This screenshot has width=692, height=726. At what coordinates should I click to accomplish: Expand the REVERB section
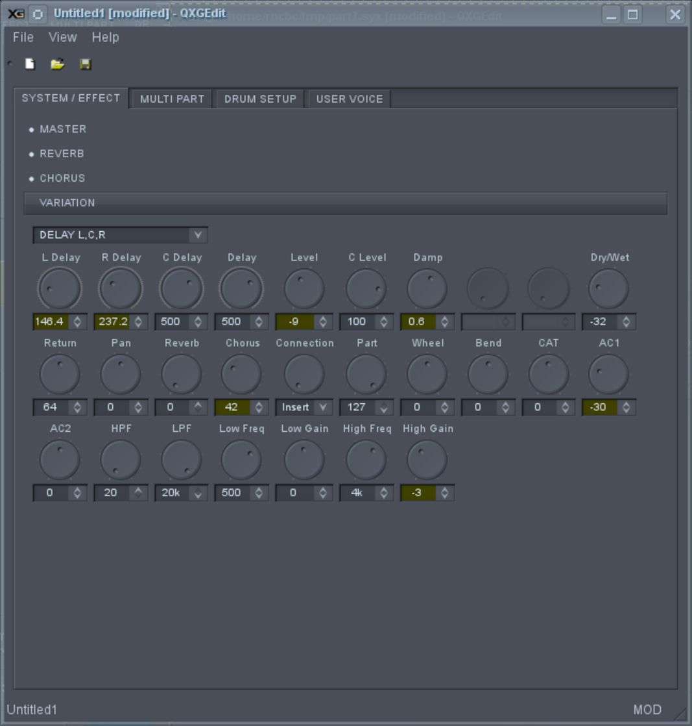[62, 154]
